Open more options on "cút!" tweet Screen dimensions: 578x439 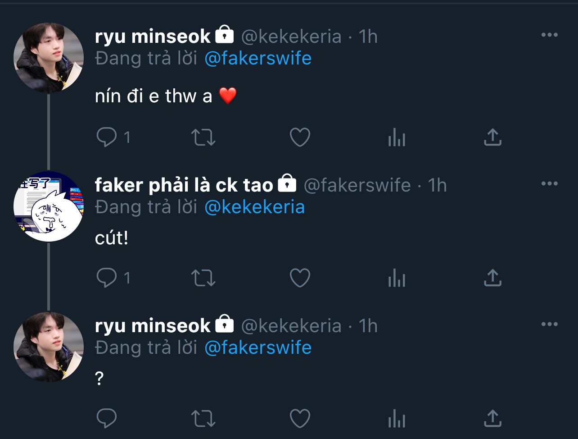(x=549, y=184)
